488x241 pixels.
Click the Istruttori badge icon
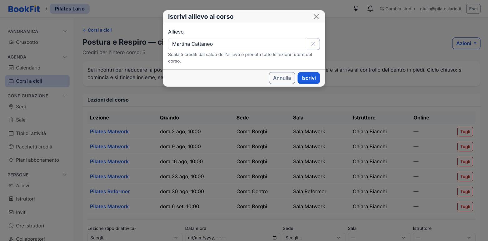coord(11,199)
